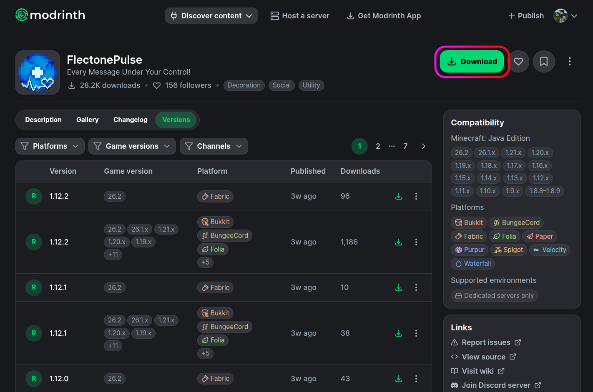This screenshot has height=392, width=593.
Task: Download the 1.12.0 Fabric version
Action: pyautogui.click(x=399, y=379)
